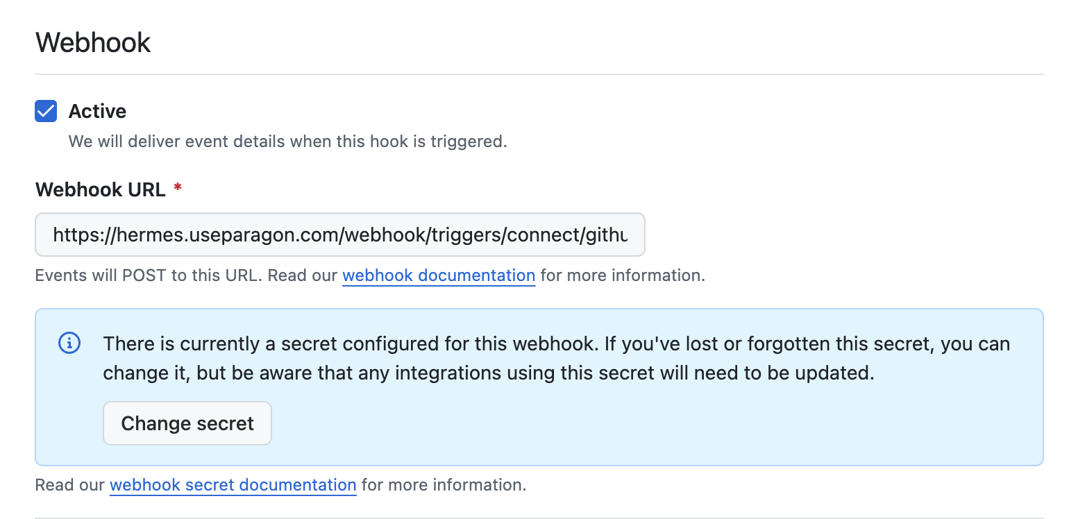The width and height of the screenshot is (1069, 519).
Task: Click Change secret to replace the configured secret
Action: tap(187, 423)
